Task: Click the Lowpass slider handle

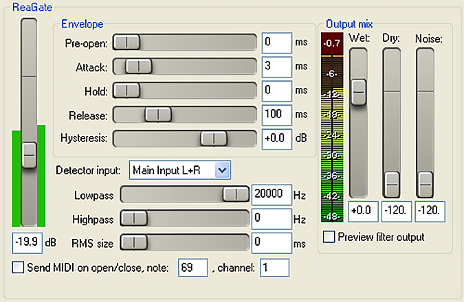Action: click(x=236, y=194)
